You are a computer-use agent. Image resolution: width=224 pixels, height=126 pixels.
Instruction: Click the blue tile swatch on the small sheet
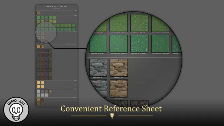(42, 91)
